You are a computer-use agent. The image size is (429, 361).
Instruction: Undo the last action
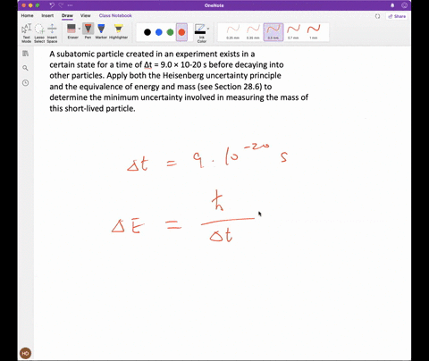52,5
